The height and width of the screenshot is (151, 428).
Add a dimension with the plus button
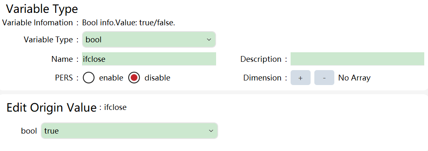pos(301,78)
